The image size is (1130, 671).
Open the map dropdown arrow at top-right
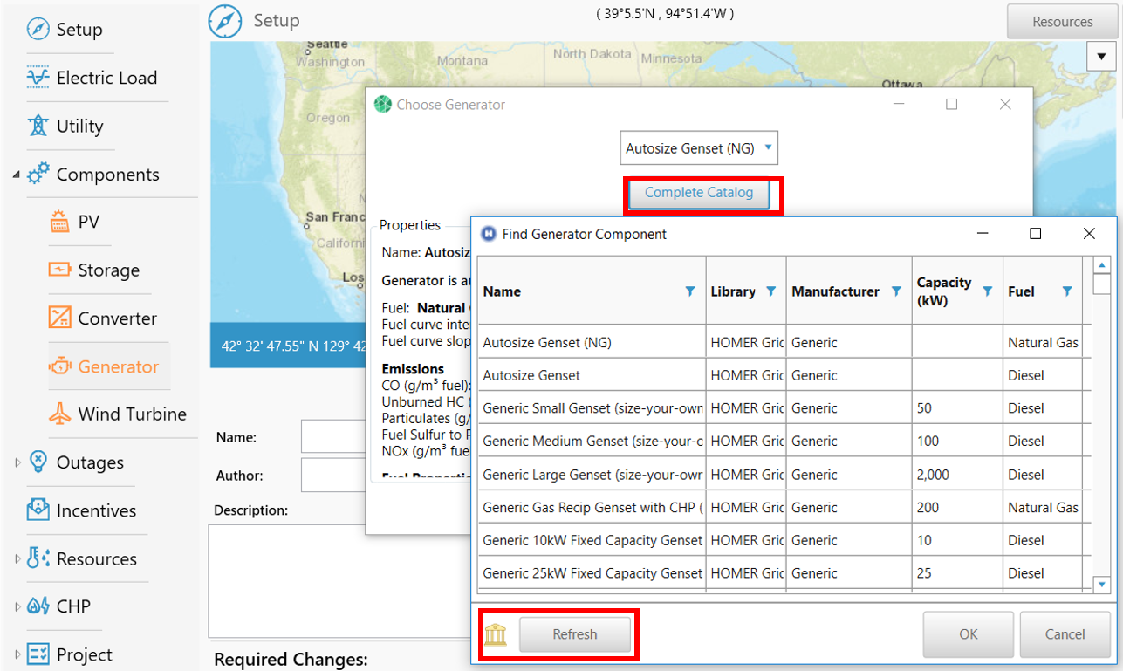1101,58
